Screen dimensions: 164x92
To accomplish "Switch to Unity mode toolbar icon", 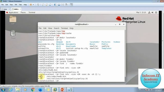I will point(66,5).
